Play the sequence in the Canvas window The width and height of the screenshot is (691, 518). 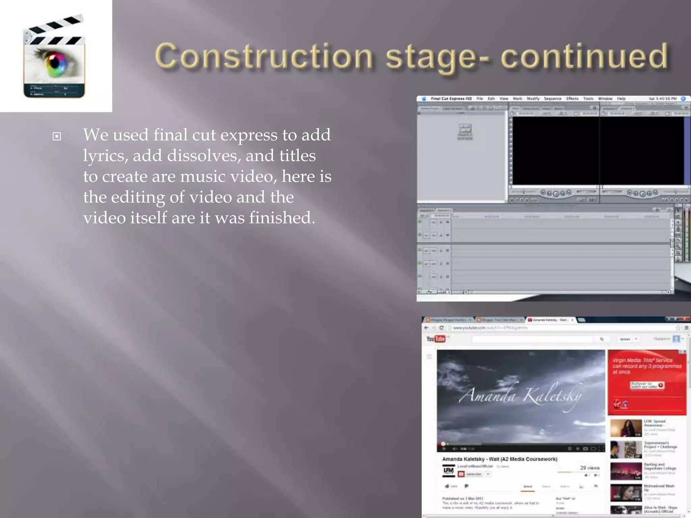coord(642,193)
